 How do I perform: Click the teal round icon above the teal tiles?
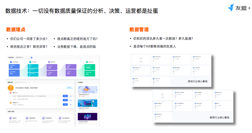coord(30,62)
